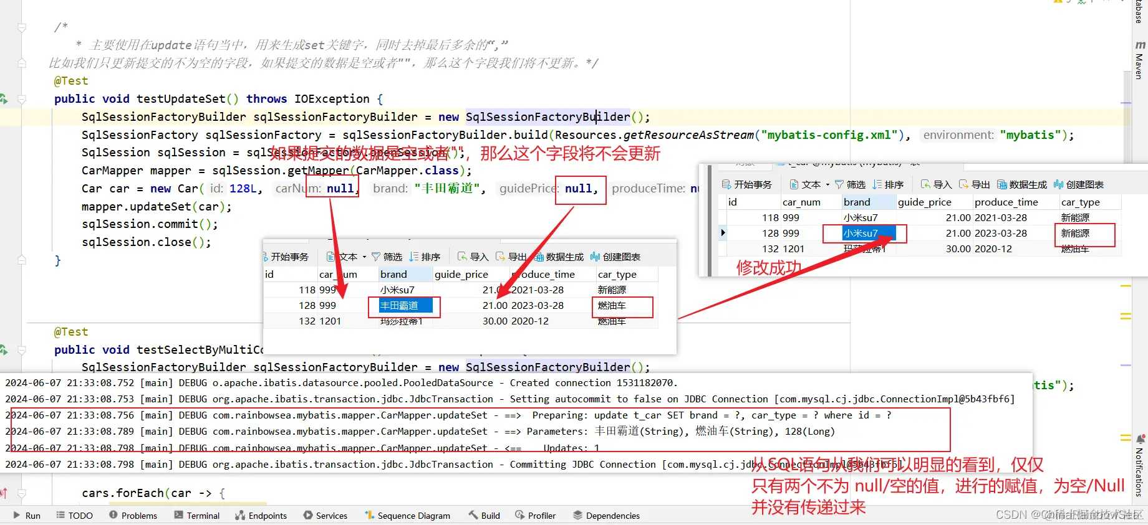Click 筛选 filter in the upper-right table window
Viewport: 1148px width, 525px height.
850,184
